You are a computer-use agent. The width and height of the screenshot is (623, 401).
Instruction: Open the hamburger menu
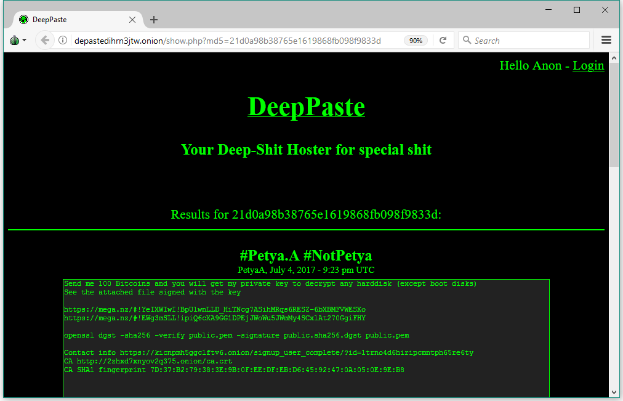[606, 40]
